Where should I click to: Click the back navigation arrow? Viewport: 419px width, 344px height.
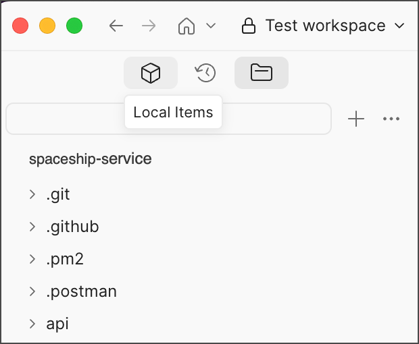click(x=116, y=26)
